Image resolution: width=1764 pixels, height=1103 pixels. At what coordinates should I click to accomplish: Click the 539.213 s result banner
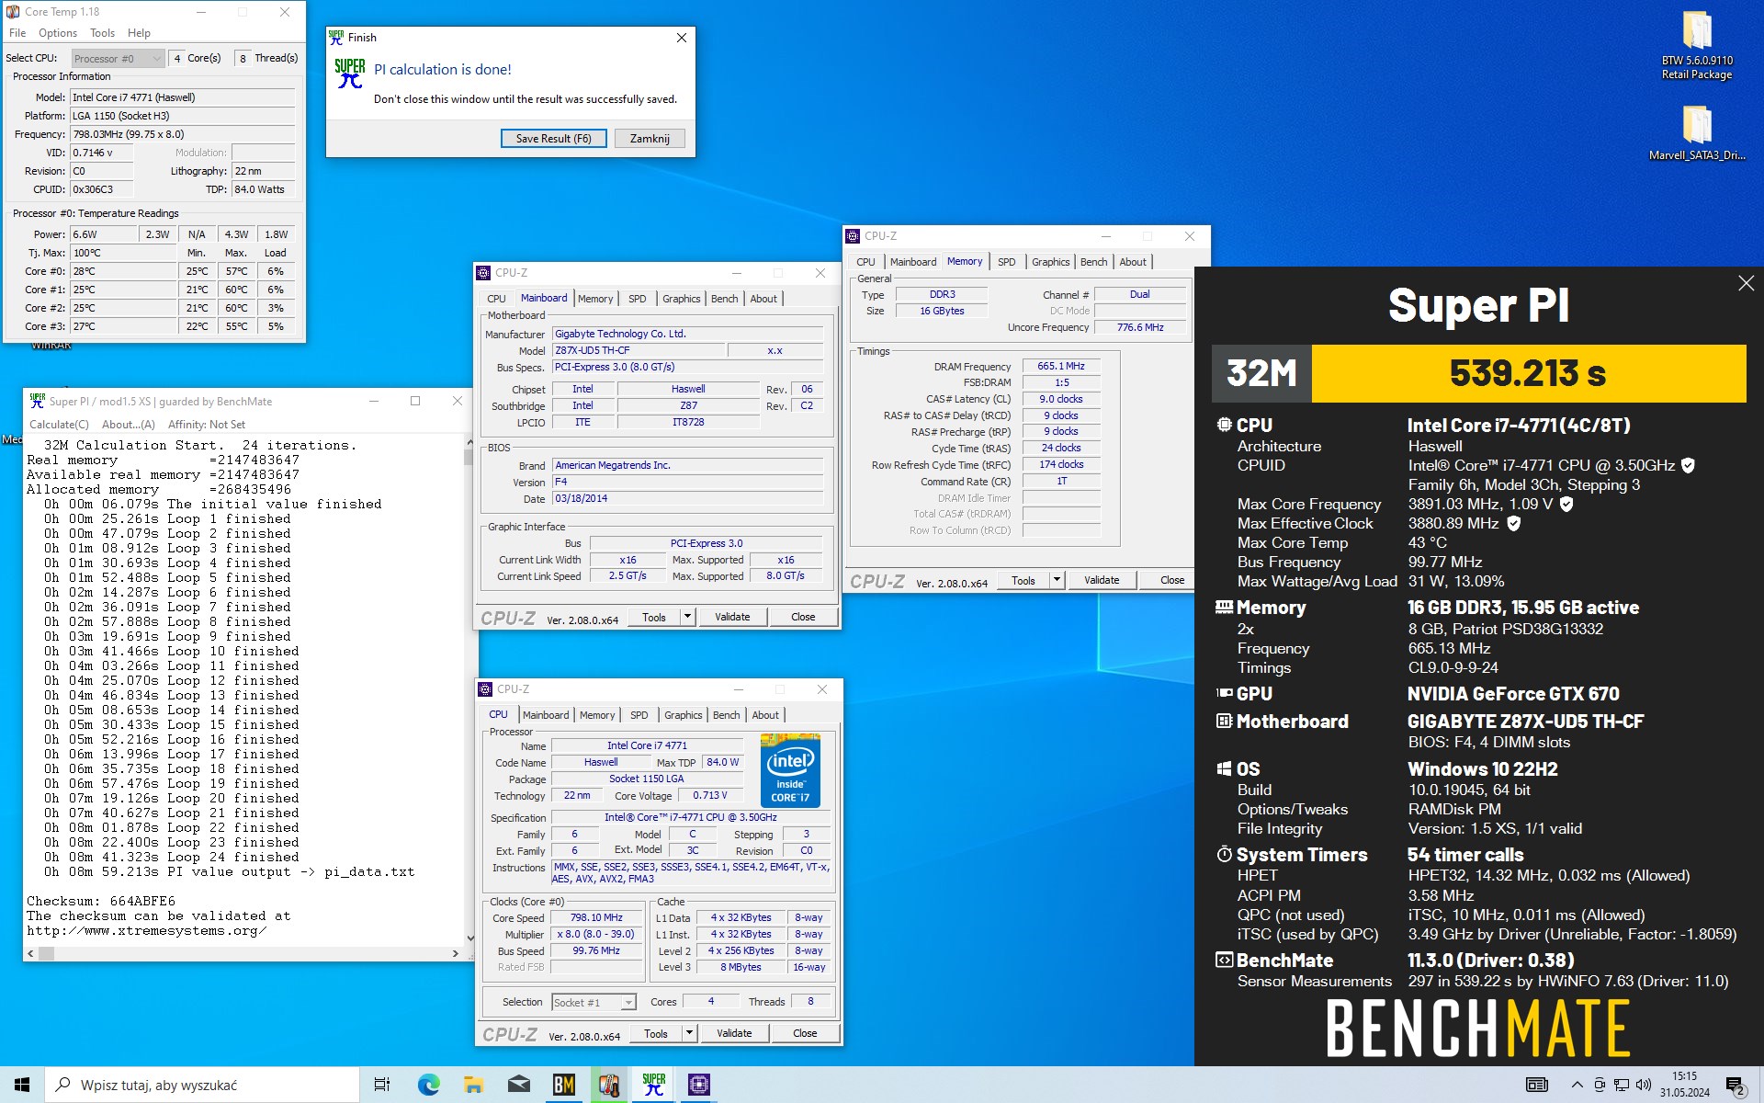[x=1528, y=373]
